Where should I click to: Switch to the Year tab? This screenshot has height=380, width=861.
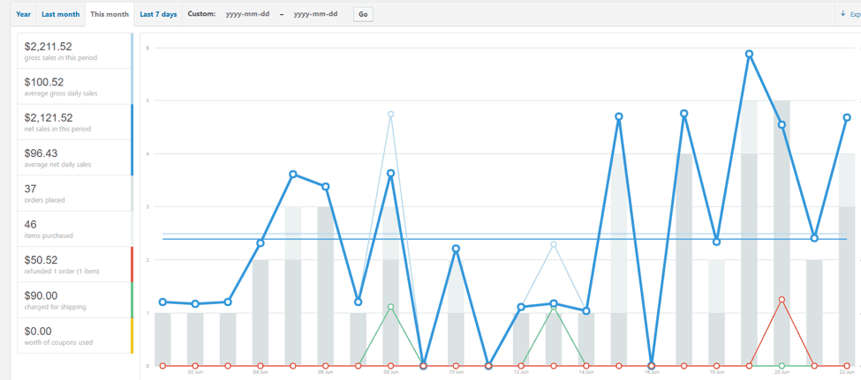[23, 14]
